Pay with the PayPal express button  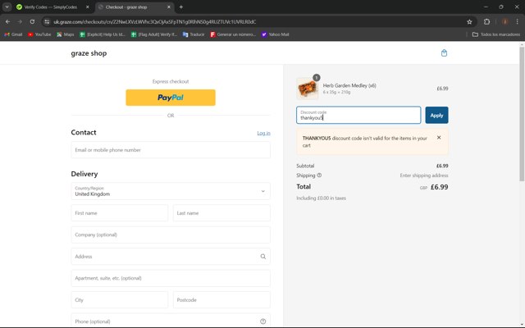pos(171,98)
